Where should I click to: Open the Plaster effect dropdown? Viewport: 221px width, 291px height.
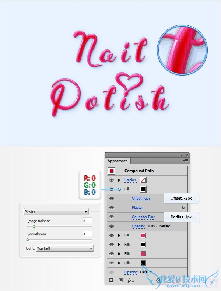[56, 211]
